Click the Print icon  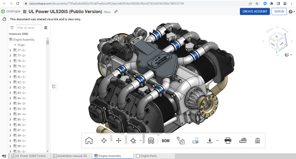click(228, 141)
